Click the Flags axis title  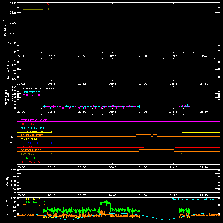(x=11, y=139)
